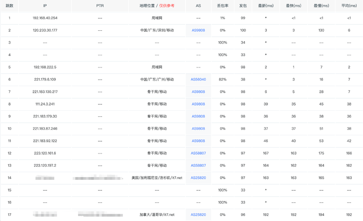Click the red 仅供参考 label
The image size is (363, 221).
(x=167, y=5)
